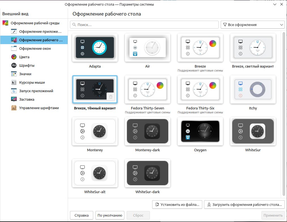The width and height of the screenshot is (287, 222).
Task: Select the Adapta theme thumbnail
Action: tap(95, 48)
